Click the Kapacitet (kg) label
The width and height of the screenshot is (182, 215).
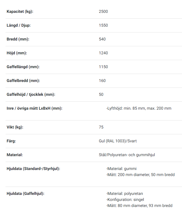pos(20,12)
